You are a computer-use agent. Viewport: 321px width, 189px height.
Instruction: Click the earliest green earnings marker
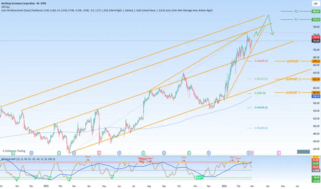pyautogui.click(x=13, y=153)
